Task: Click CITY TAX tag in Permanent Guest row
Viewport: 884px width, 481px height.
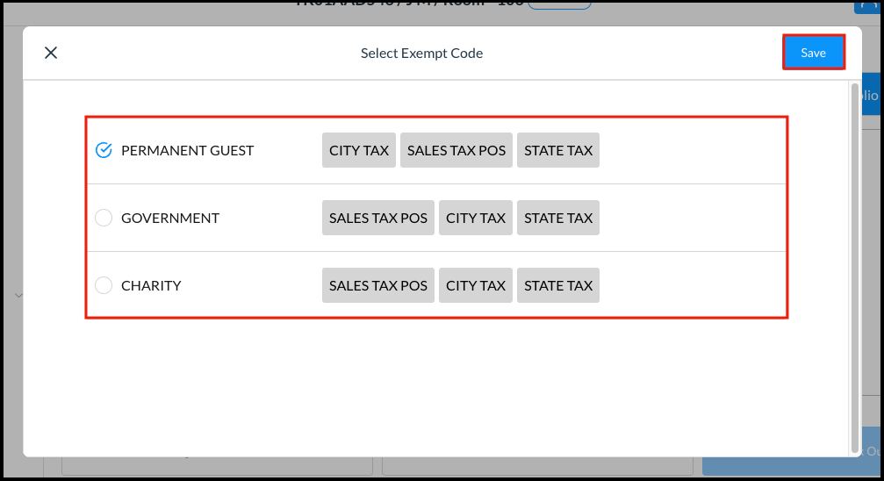Action: point(359,150)
